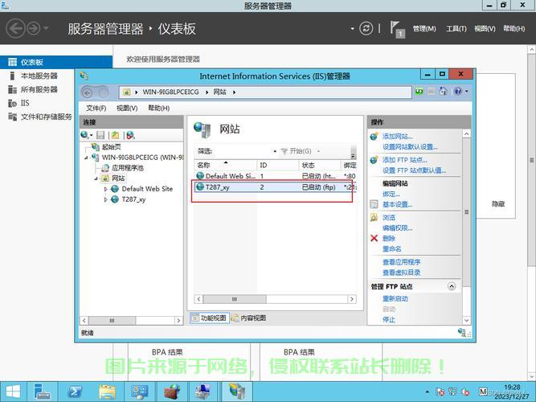Open the notifications flag in Server Manager
This screenshot has height=402, width=536.
pos(398,30)
